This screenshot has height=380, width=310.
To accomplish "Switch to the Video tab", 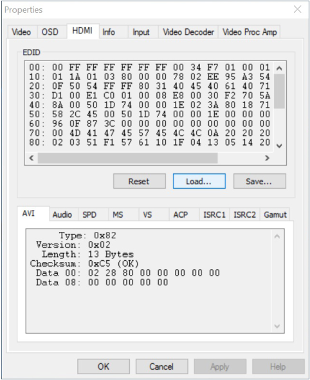I will coord(22,32).
